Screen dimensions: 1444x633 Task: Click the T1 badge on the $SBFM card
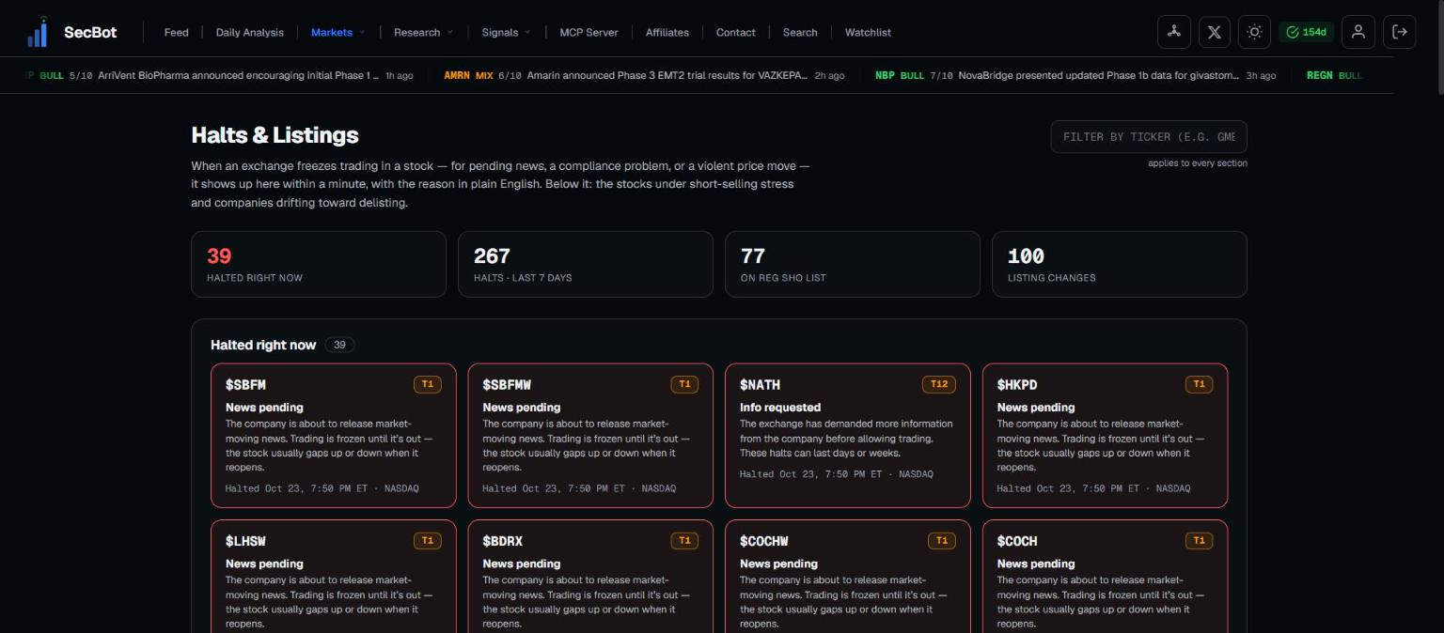pos(428,384)
